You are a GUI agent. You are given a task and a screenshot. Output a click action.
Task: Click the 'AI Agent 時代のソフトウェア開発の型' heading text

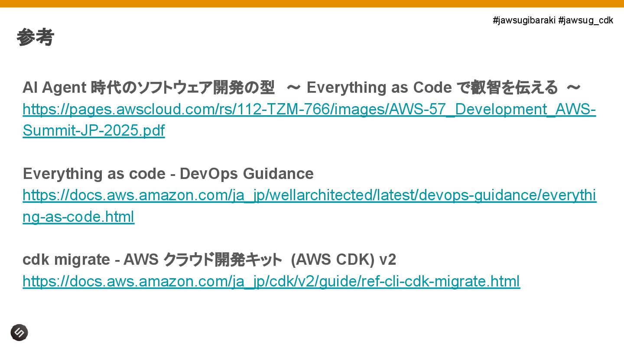coord(149,88)
